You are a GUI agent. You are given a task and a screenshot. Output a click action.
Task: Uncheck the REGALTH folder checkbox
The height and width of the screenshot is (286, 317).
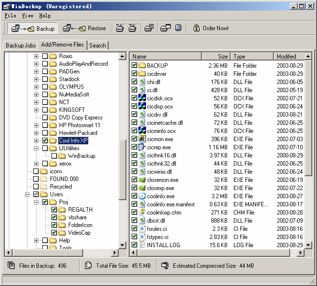54,209
